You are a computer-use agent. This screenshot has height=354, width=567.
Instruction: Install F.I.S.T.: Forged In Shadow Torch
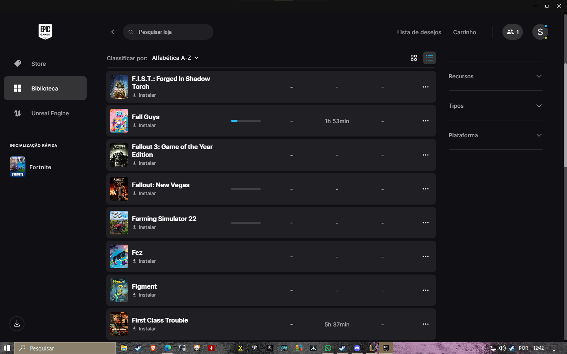144,95
